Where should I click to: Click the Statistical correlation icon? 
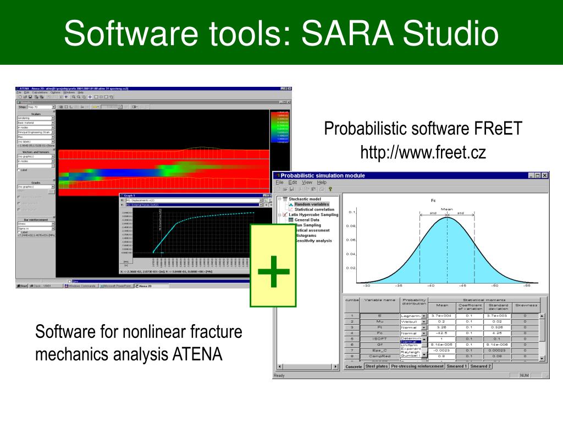tap(291, 209)
